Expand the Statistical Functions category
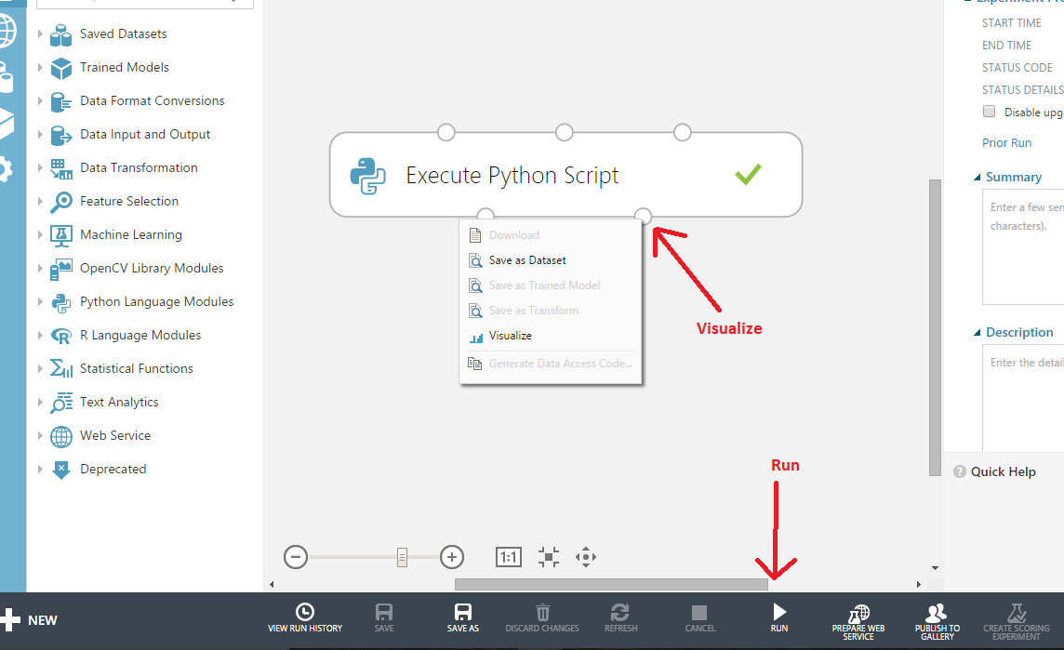Viewport: 1064px width, 650px height. point(39,368)
